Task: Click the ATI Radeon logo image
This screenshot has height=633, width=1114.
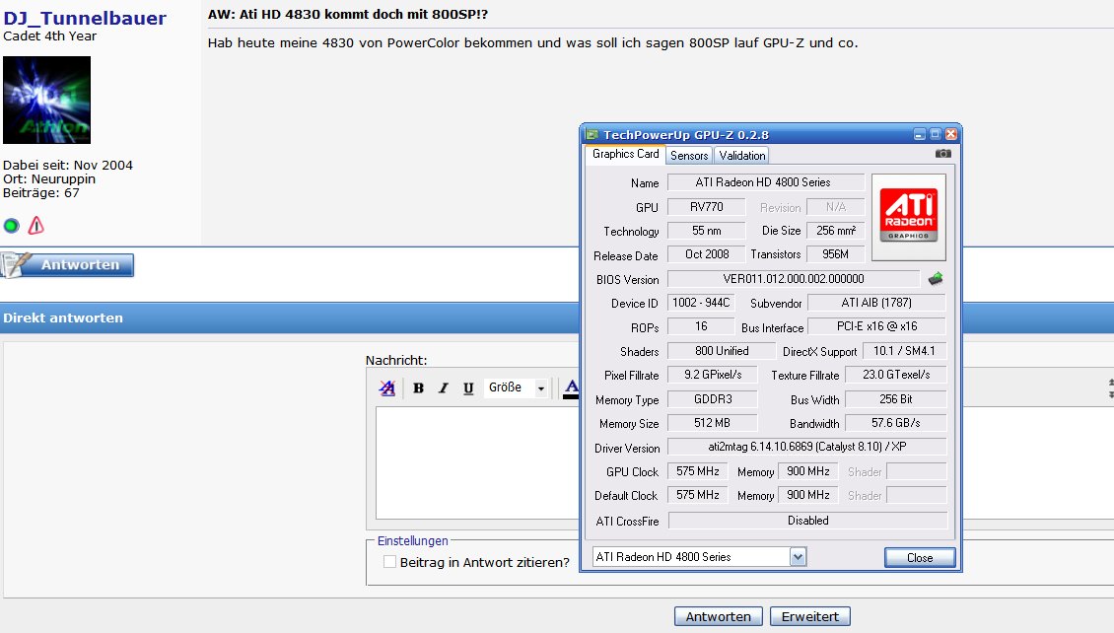Action: 909,217
